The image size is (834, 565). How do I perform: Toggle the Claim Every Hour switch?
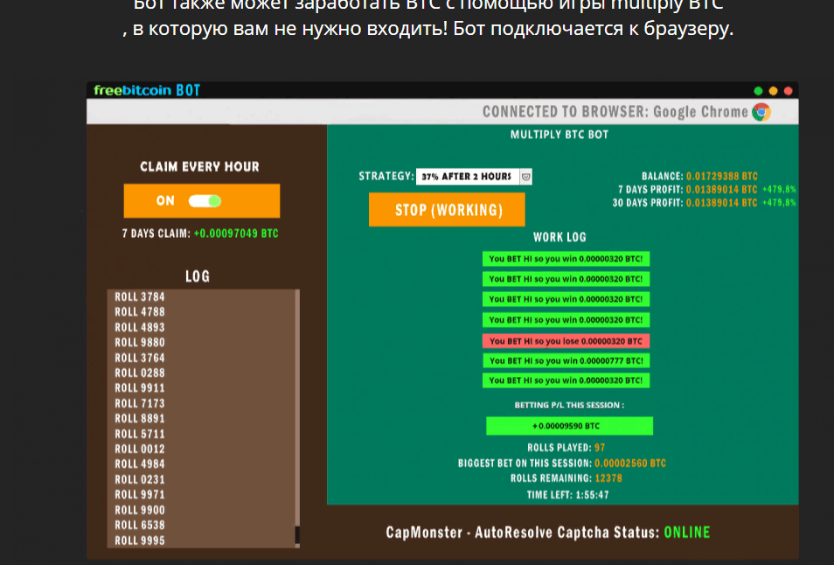pos(206,201)
